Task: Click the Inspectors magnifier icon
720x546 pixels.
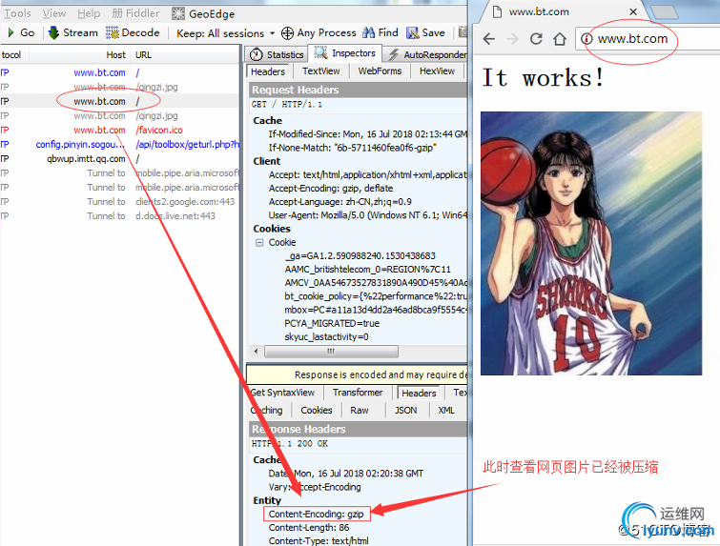Action: (320, 52)
